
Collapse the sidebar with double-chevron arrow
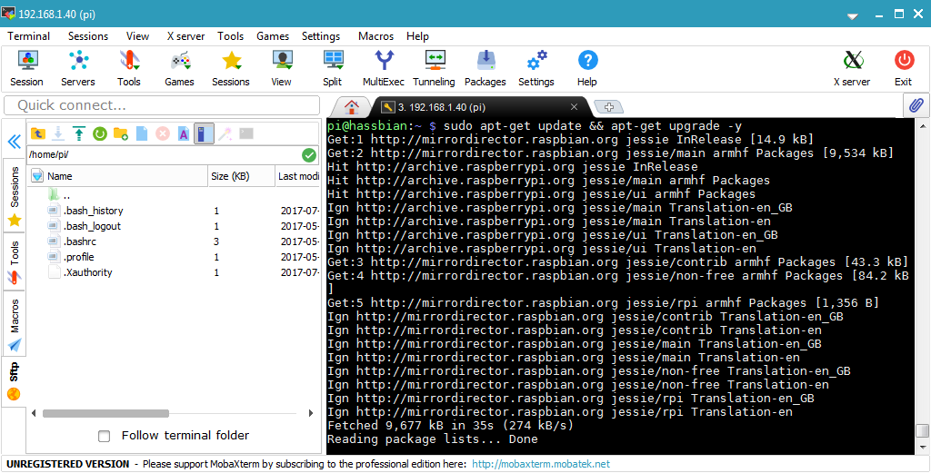15,141
